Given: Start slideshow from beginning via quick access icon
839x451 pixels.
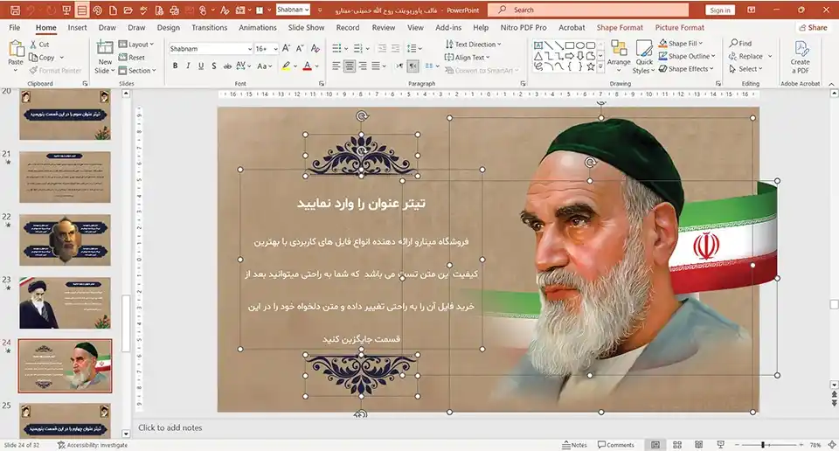Looking at the screenshot, I should click(x=66, y=10).
